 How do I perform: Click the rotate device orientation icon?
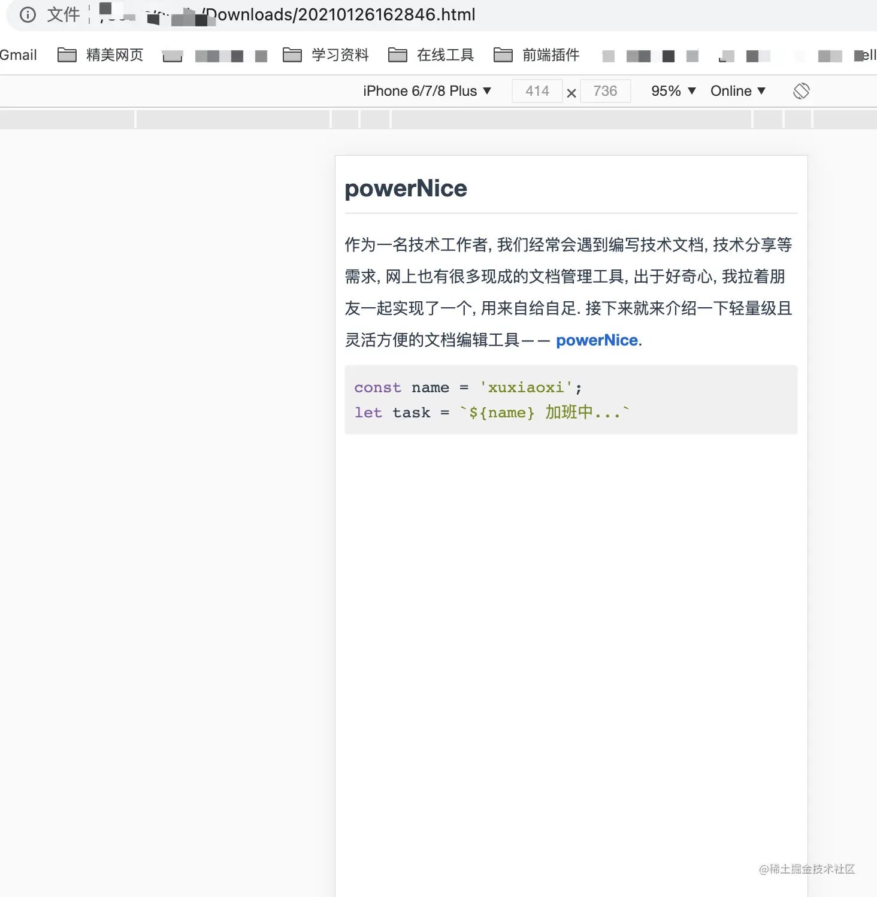click(801, 91)
